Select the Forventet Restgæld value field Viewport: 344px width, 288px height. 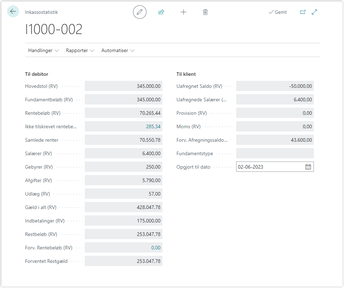coord(123,261)
